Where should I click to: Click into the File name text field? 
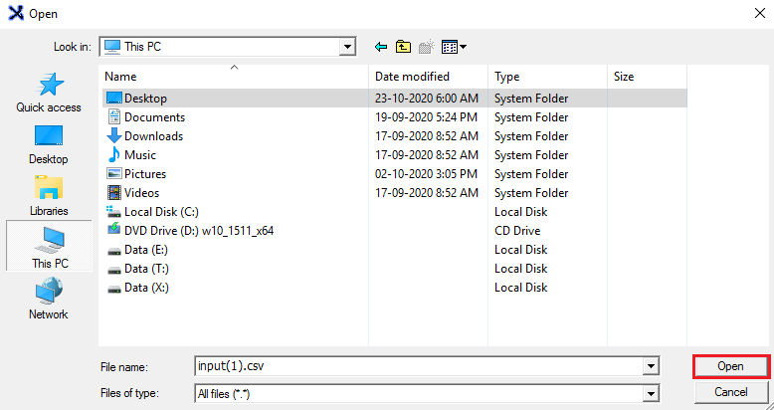tap(418, 366)
